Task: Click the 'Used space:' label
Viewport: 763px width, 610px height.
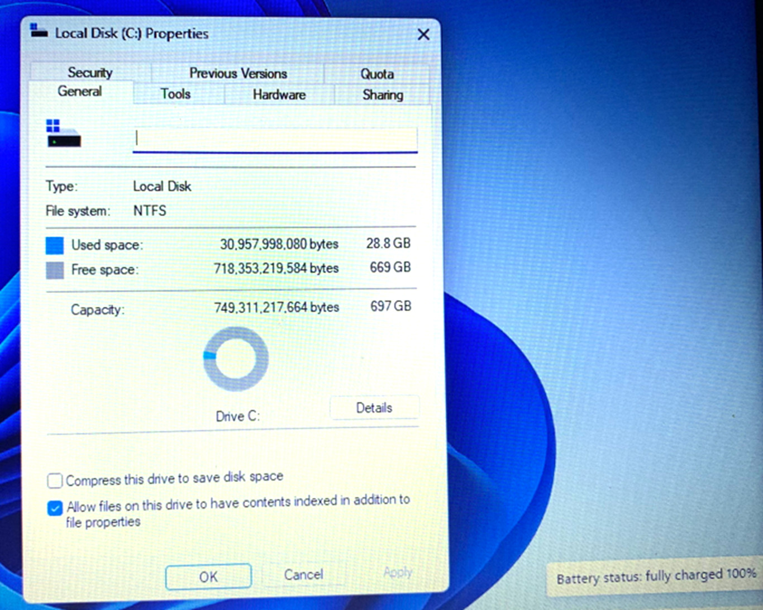Action: [107, 245]
